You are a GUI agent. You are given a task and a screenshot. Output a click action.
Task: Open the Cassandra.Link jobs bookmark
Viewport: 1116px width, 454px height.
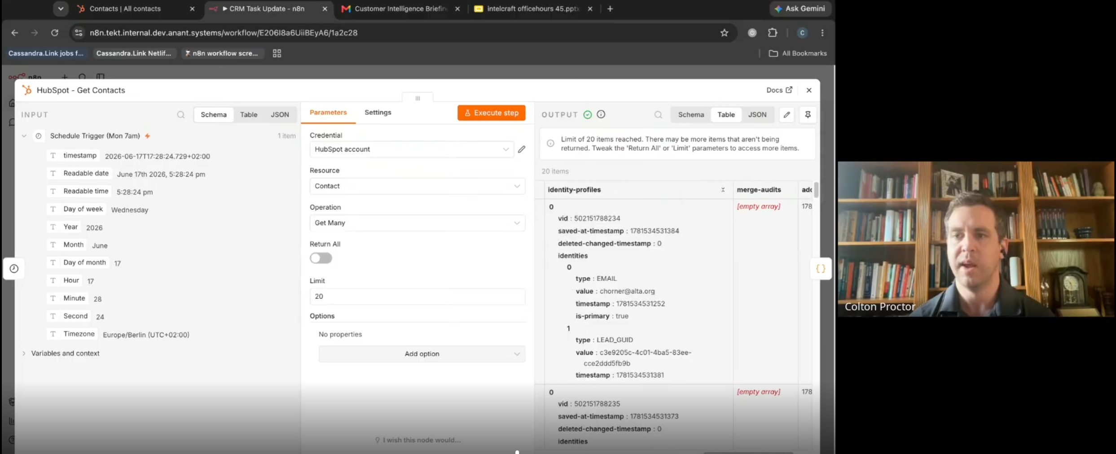click(46, 53)
